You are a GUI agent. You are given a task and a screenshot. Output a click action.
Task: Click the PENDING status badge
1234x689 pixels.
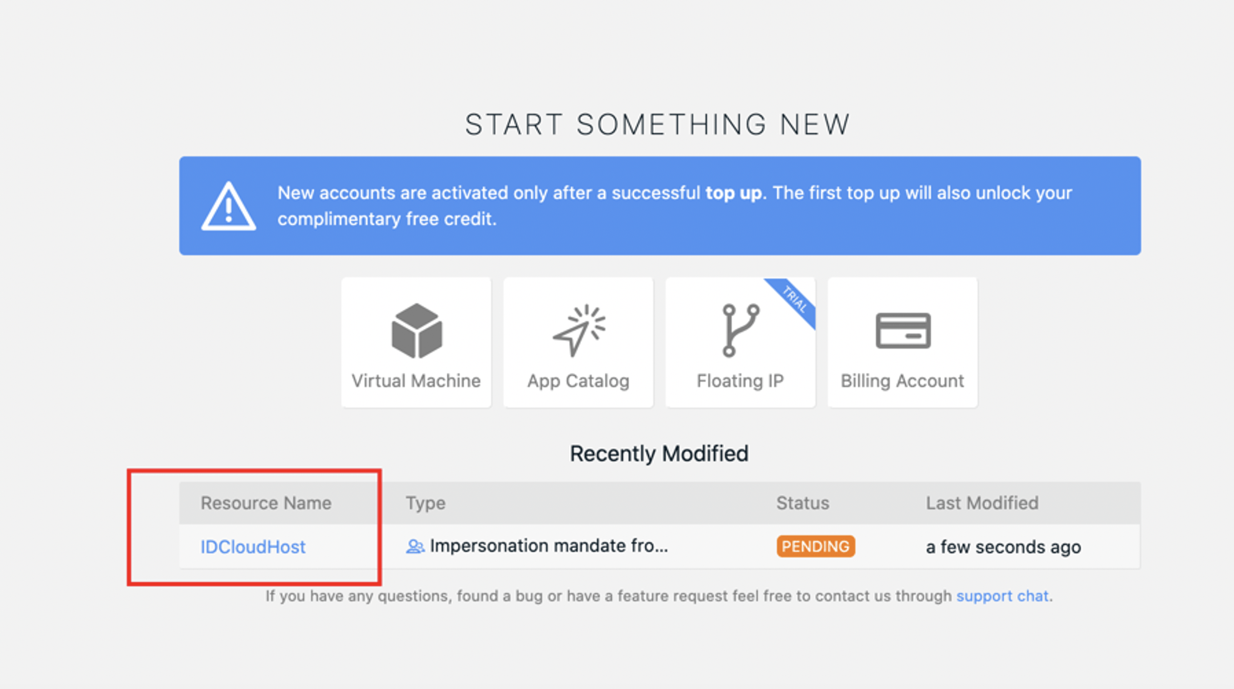tap(816, 546)
